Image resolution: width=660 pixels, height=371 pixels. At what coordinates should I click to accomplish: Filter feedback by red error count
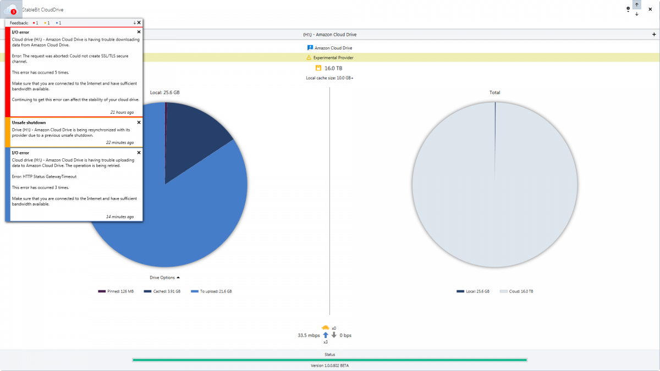pos(35,23)
